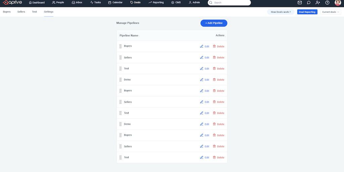The height and width of the screenshot is (172, 344).
Task: Go to the People menu
Action: click(x=58, y=3)
